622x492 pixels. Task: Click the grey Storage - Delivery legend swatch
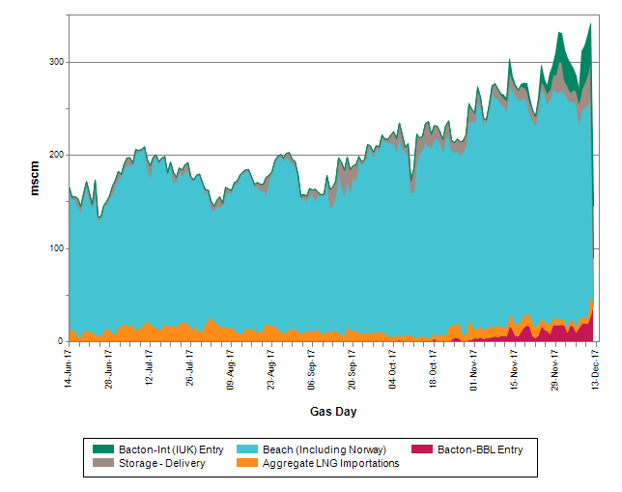pos(104,463)
